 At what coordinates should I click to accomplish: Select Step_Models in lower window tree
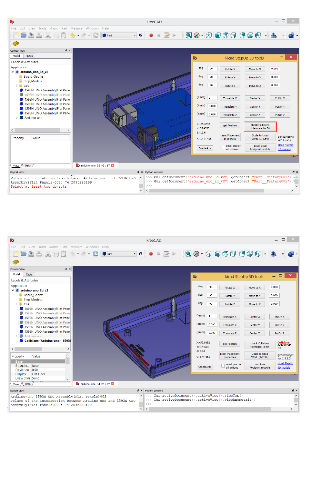pos(33,300)
